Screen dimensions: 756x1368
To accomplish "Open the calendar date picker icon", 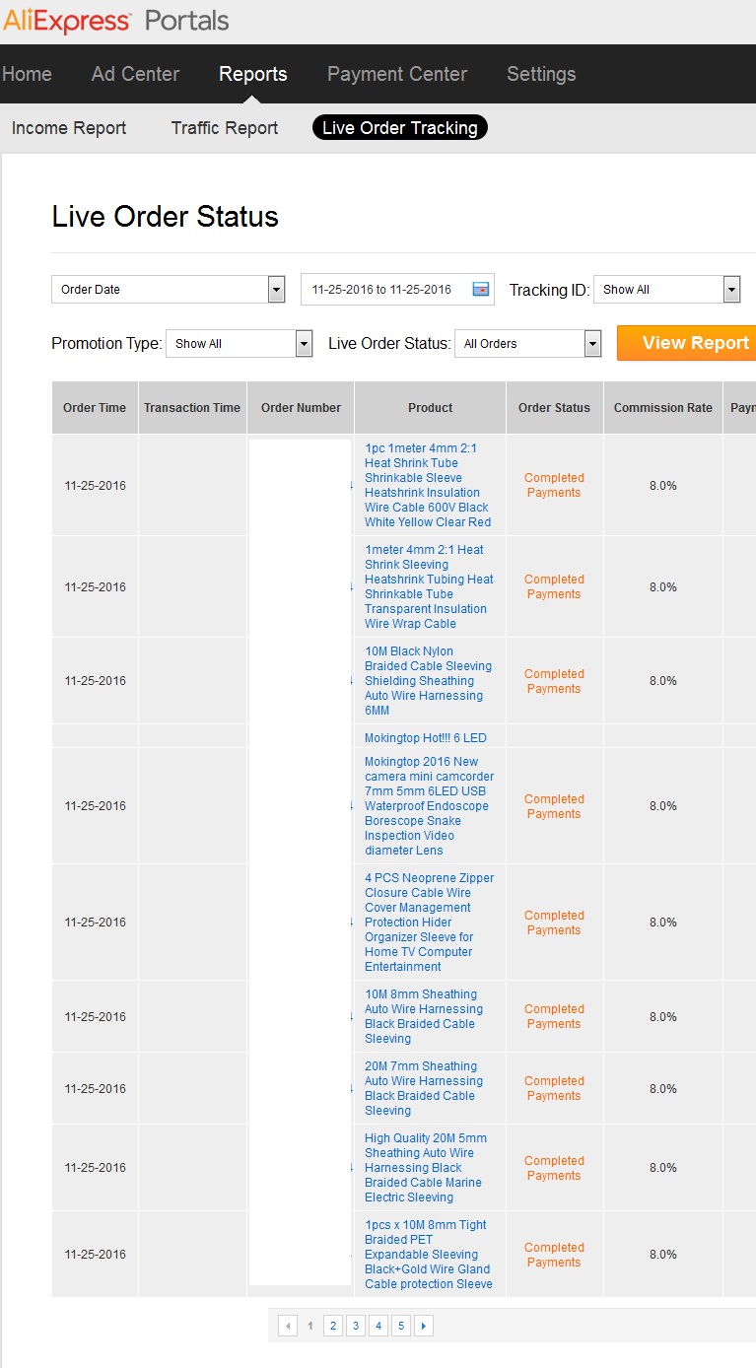I will (481, 289).
